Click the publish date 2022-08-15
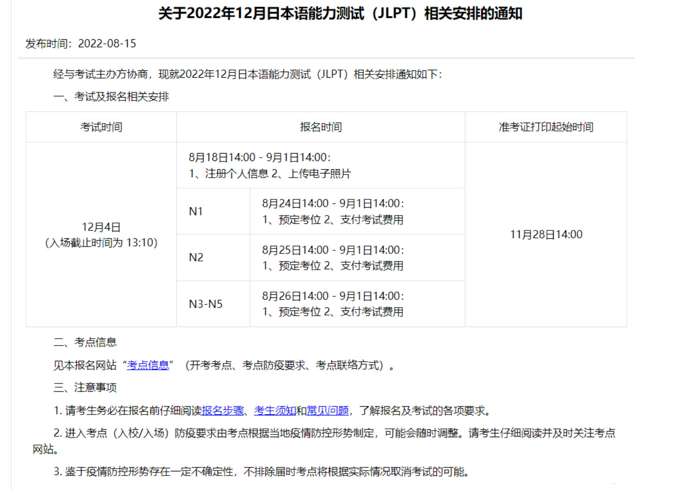The image size is (674, 495). (x=107, y=43)
